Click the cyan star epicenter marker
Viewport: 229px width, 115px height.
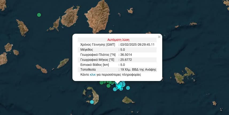click(x=119, y=87)
